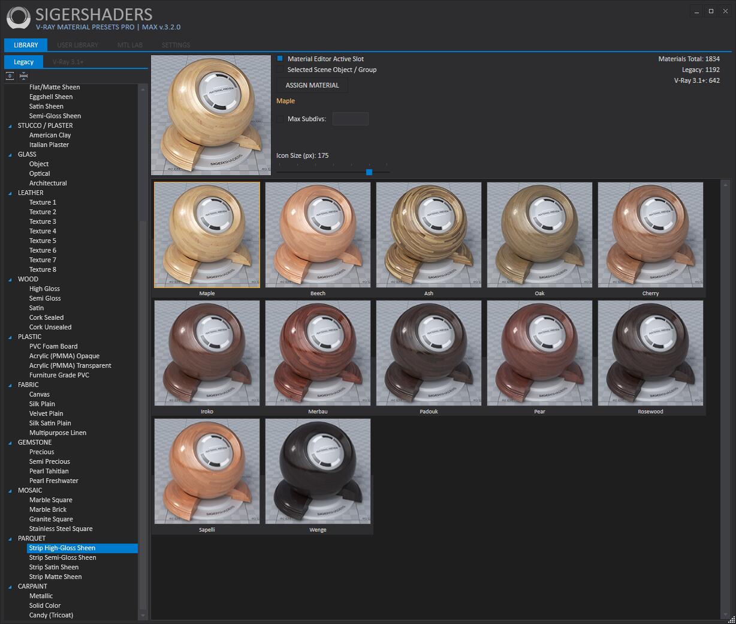Collapse the WOOD category arrow

10,280
